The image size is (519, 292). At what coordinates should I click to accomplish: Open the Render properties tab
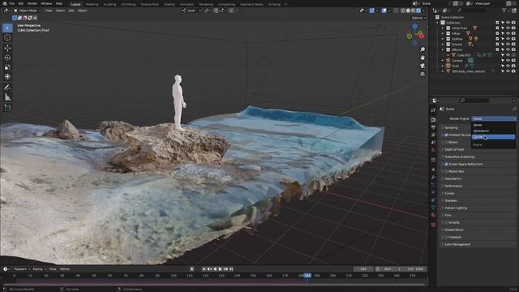pos(433,119)
